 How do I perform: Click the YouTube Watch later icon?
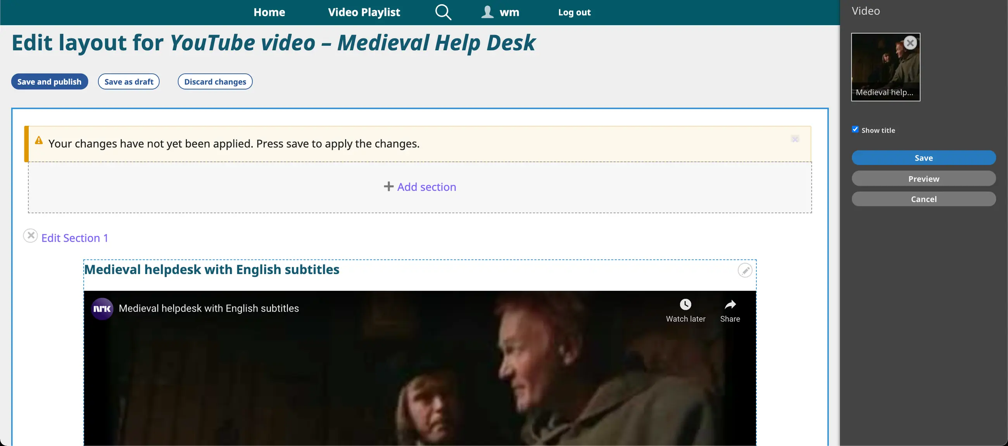pos(685,305)
